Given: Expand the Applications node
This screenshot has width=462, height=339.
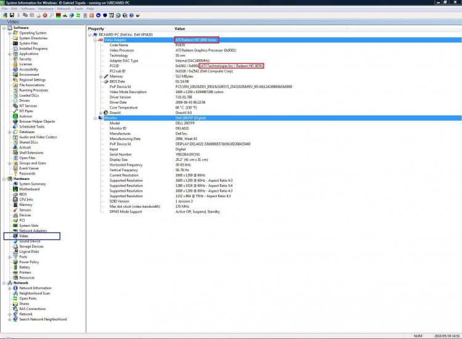Looking at the screenshot, I should point(10,54).
